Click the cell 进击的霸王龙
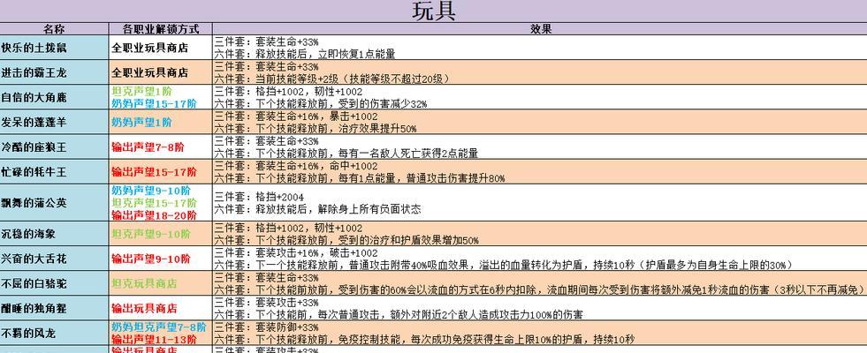Image resolution: width=867 pixels, height=353 pixels. pos(54,72)
